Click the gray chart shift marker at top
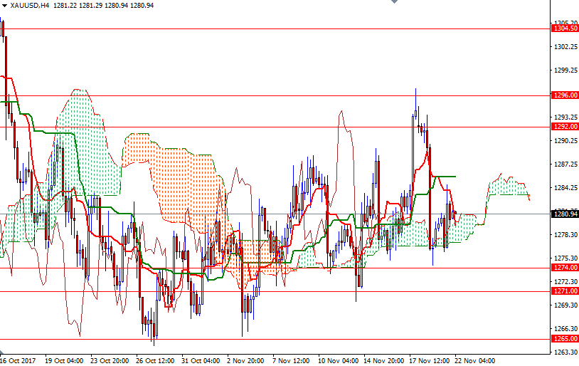 coord(395,3)
